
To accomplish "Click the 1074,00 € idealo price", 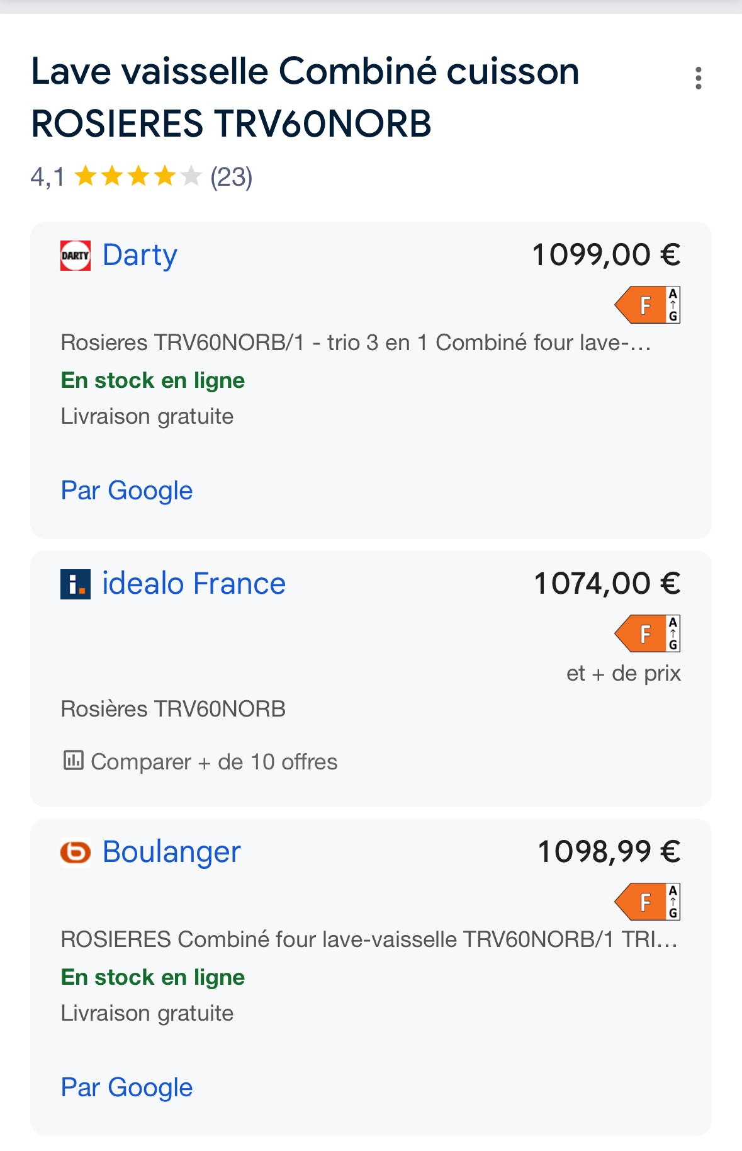I will pyautogui.click(x=607, y=584).
